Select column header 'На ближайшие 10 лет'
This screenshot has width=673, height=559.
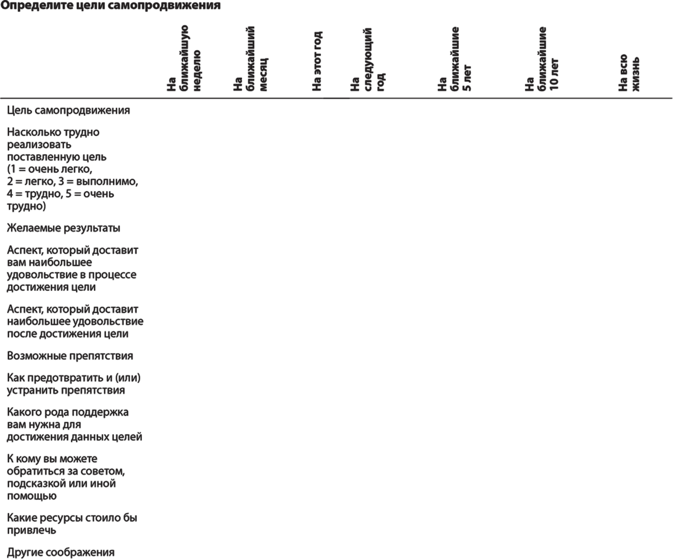(541, 58)
